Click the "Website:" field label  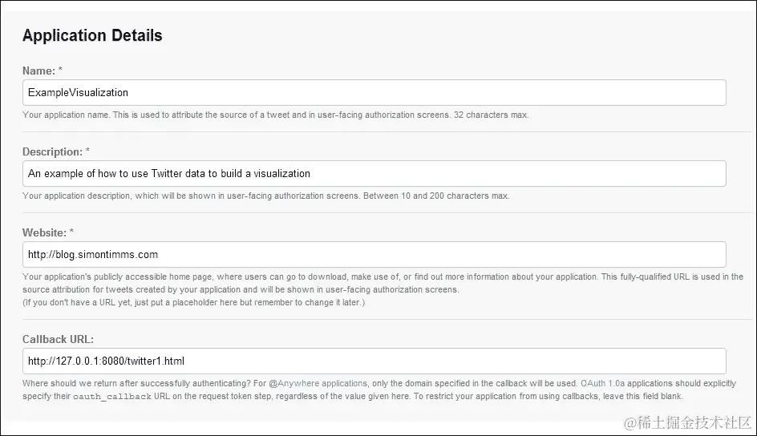pyautogui.click(x=45, y=232)
